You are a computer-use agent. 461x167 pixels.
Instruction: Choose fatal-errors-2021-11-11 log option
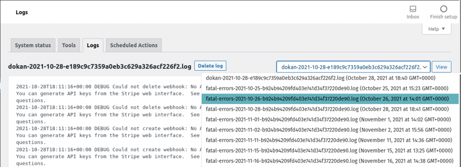coord(330,140)
